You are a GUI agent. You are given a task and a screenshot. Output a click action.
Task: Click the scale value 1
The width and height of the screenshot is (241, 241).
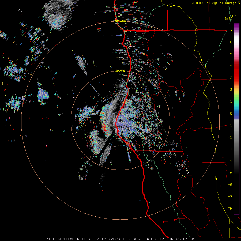(x=231, y=101)
